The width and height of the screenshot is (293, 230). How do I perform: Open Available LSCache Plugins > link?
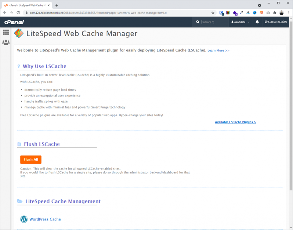pyautogui.click(x=235, y=122)
